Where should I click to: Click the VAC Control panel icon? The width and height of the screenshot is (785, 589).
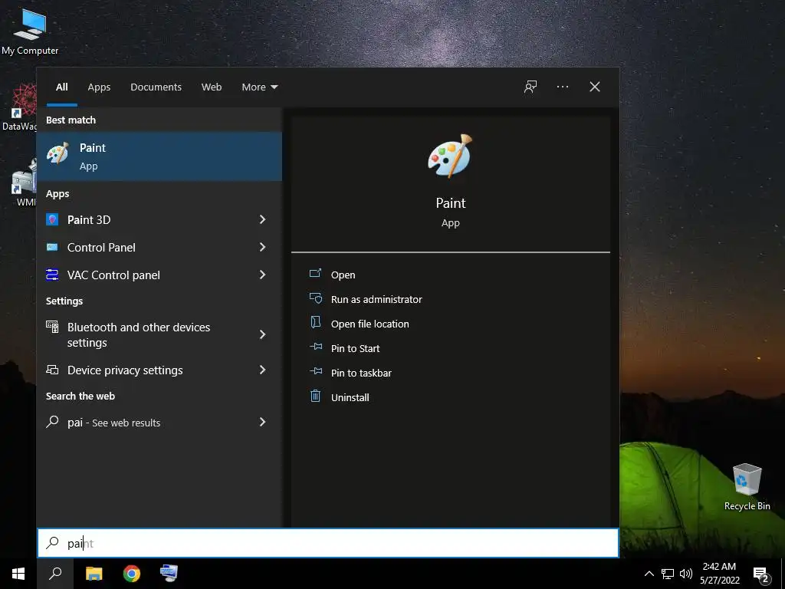pyautogui.click(x=52, y=275)
